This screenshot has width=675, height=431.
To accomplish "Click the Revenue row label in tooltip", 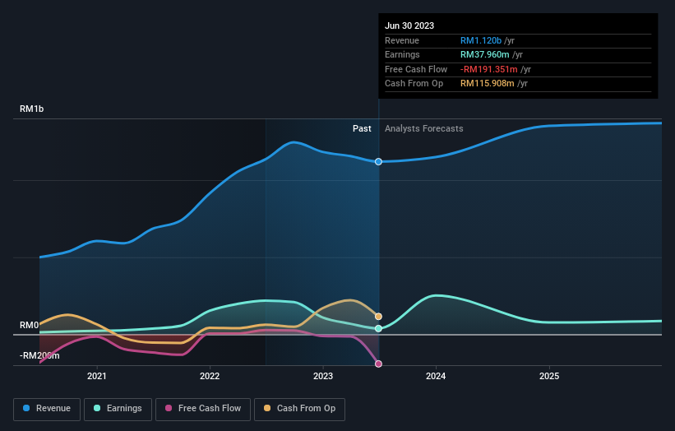I will tap(402, 40).
